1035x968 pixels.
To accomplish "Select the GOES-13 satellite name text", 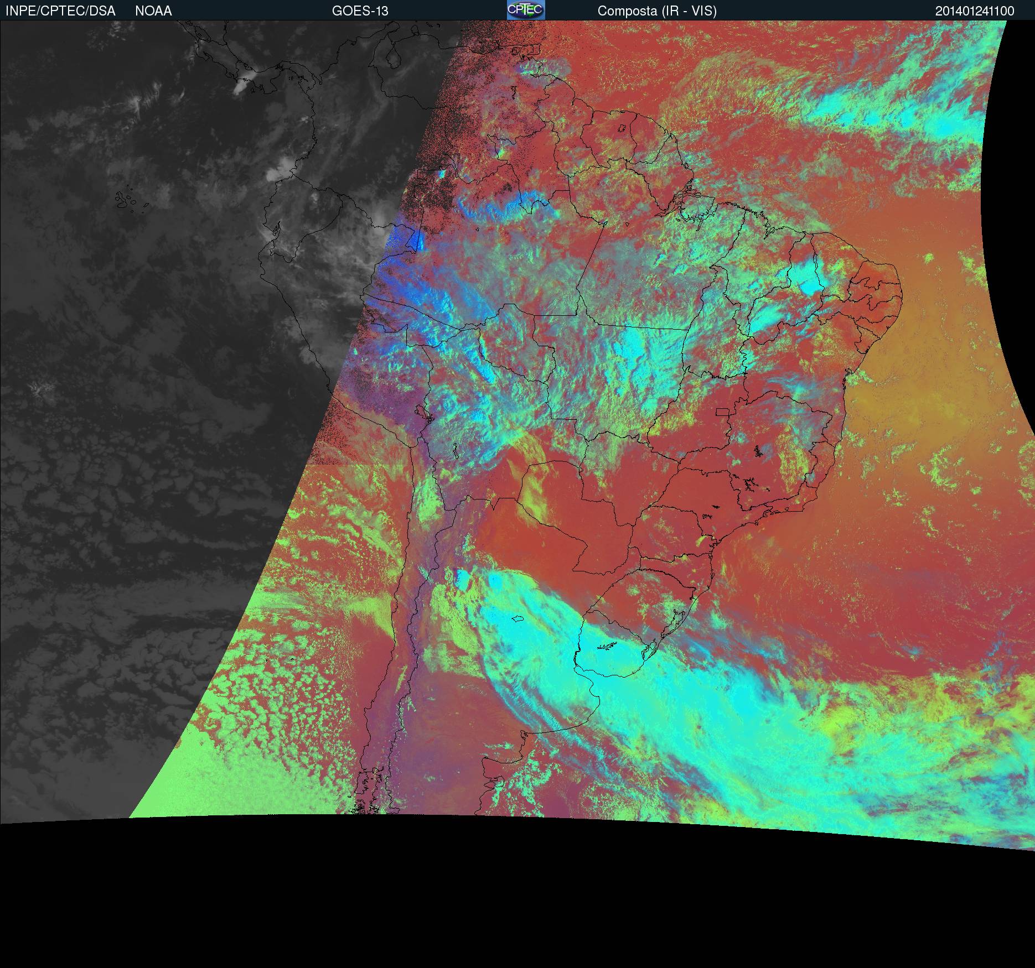I will pyautogui.click(x=360, y=11).
